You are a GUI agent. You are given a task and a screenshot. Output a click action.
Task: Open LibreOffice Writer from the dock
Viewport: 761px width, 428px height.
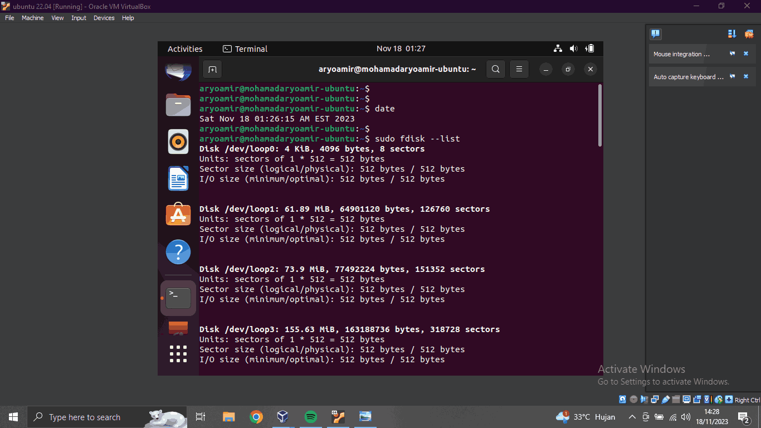tap(178, 178)
